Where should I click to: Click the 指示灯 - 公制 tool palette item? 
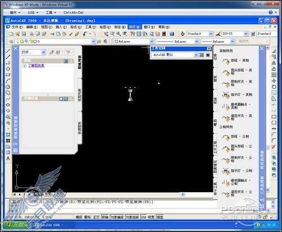tap(236, 171)
